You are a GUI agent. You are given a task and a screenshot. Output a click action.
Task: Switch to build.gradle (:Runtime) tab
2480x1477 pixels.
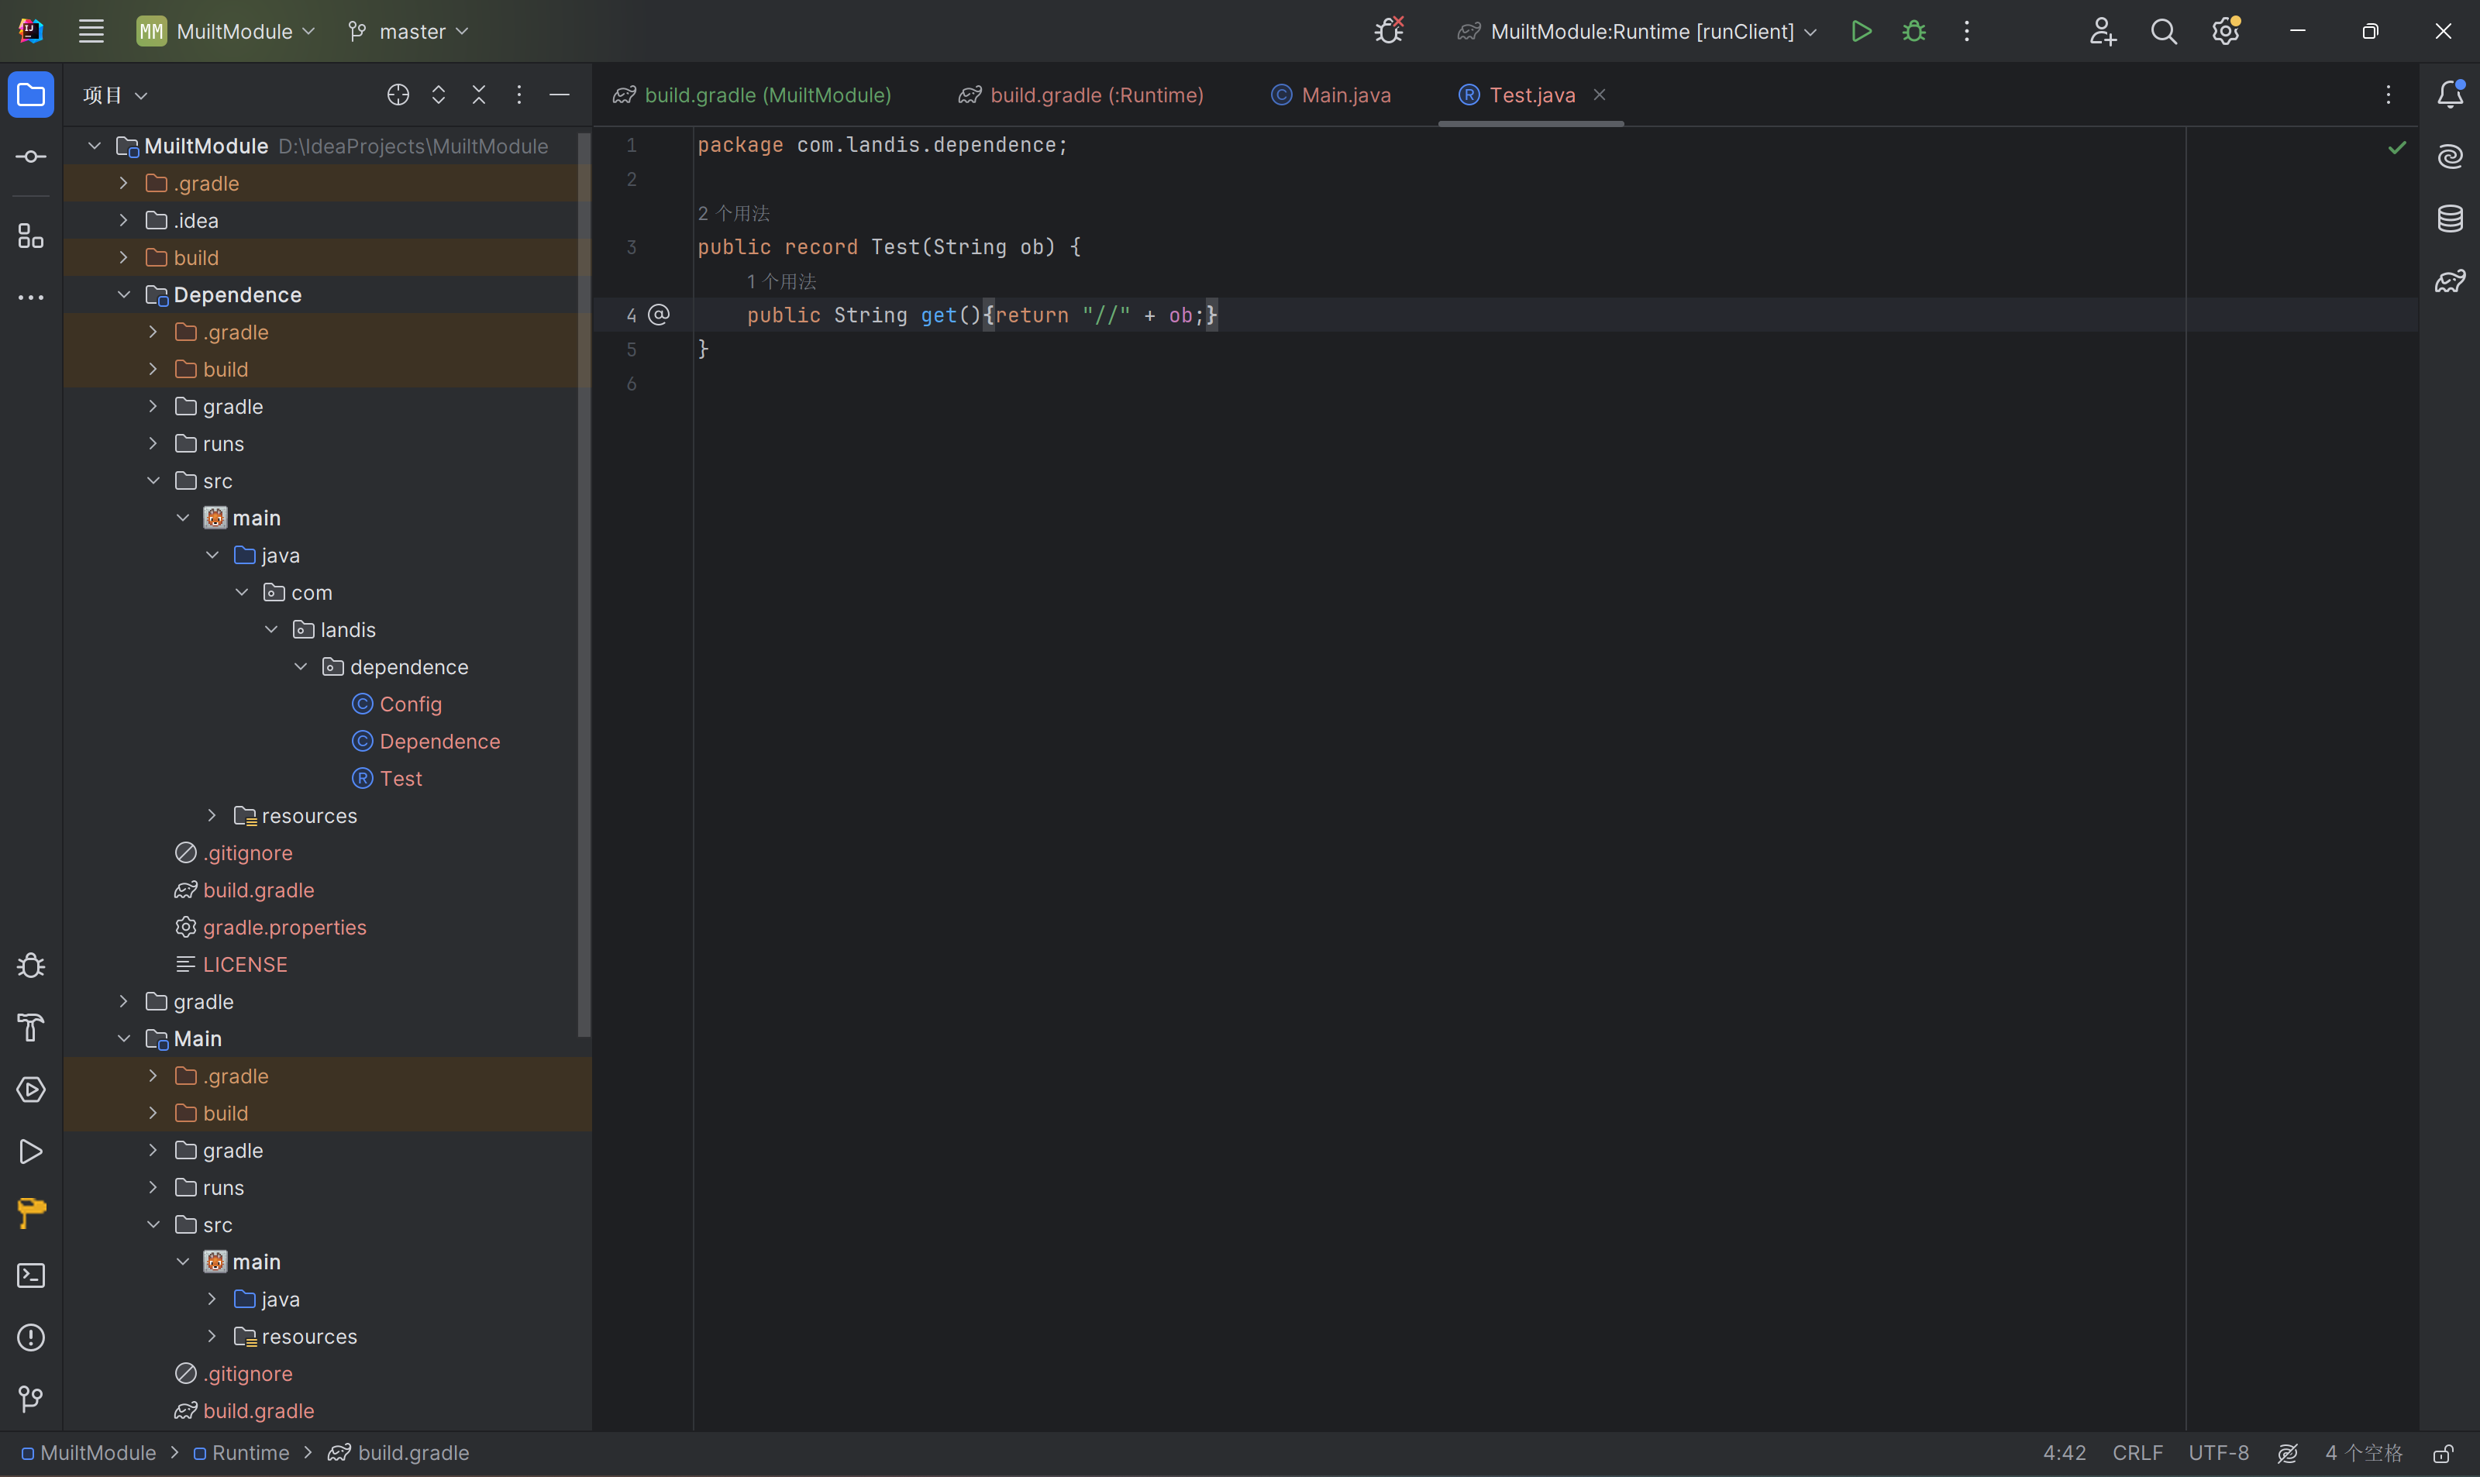click(1081, 95)
